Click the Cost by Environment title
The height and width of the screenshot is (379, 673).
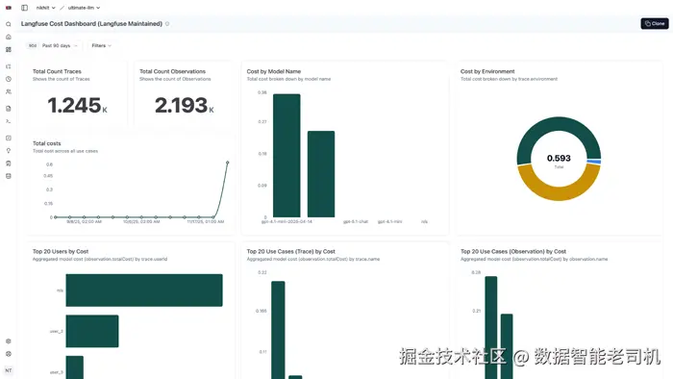(x=487, y=72)
